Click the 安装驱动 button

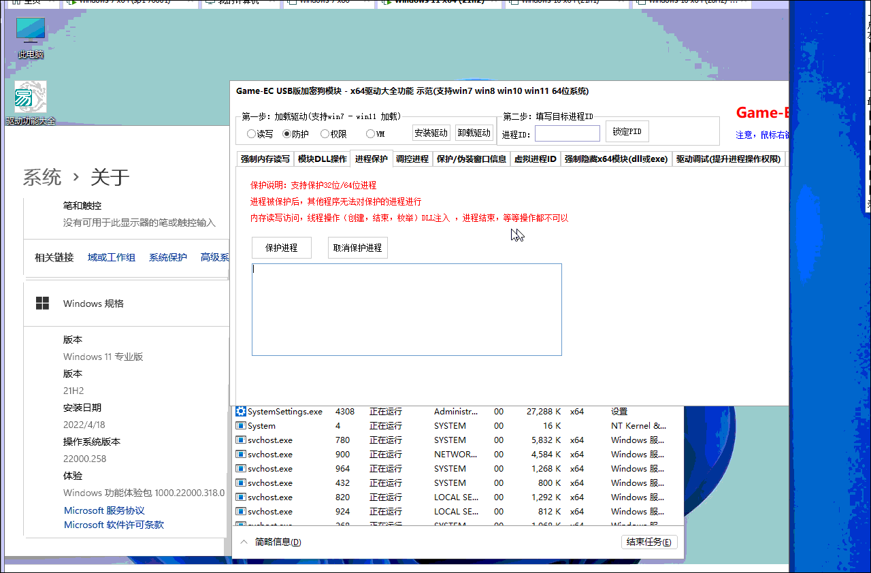coord(431,133)
